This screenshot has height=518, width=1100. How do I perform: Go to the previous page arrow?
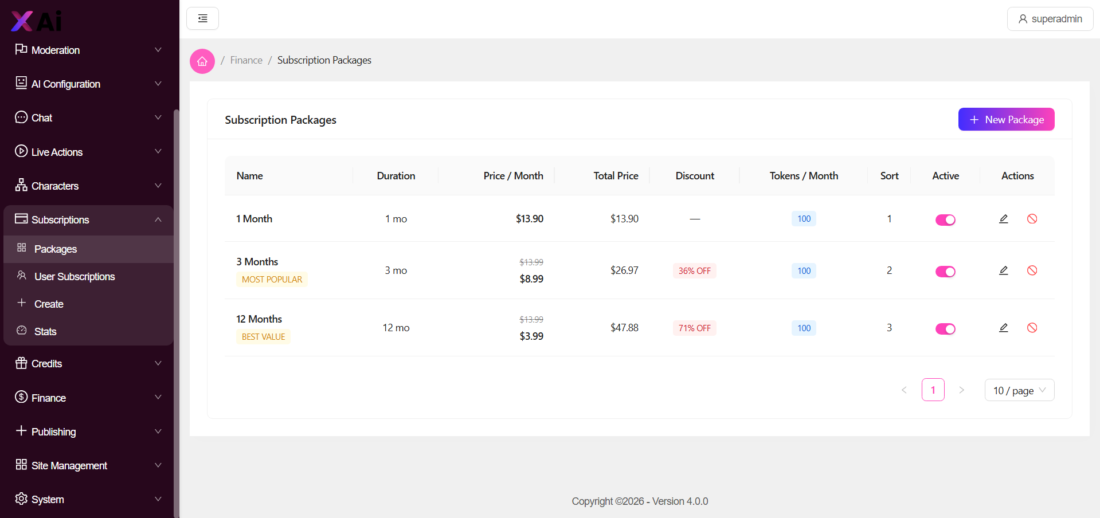(x=904, y=390)
